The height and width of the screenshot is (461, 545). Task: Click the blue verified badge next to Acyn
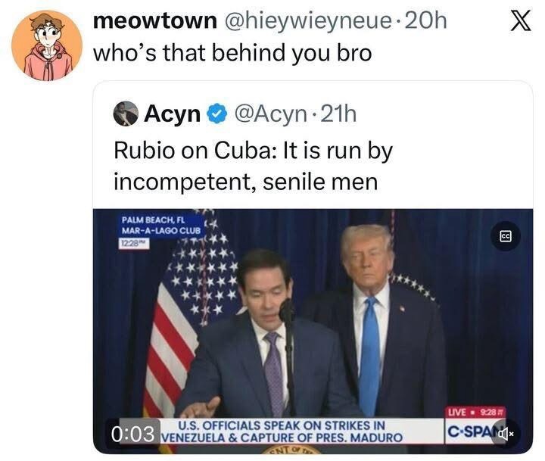pyautogui.click(x=217, y=114)
